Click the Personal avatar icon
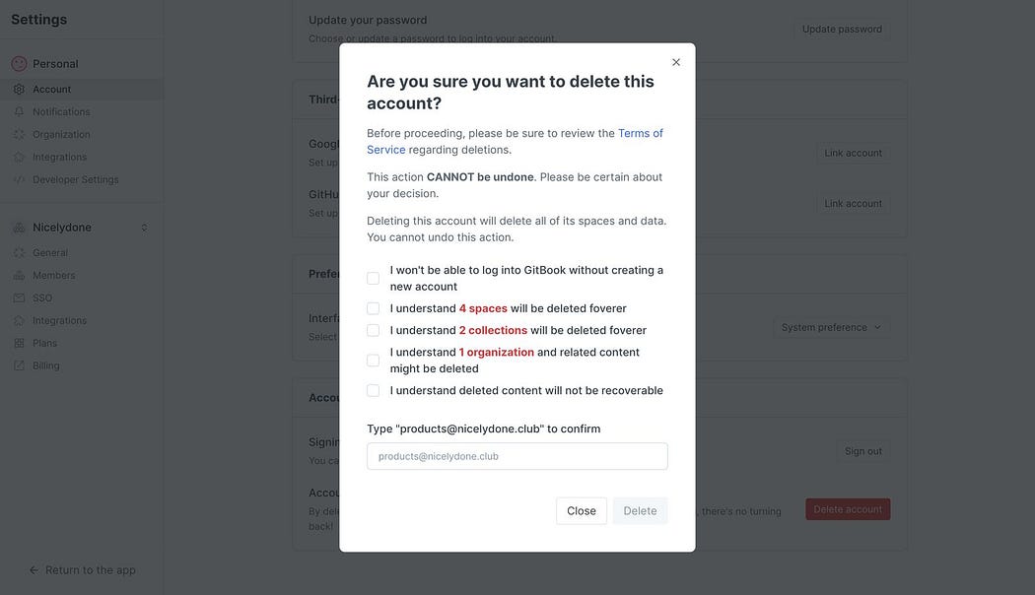Viewport: 1035px width, 595px height. point(19,64)
